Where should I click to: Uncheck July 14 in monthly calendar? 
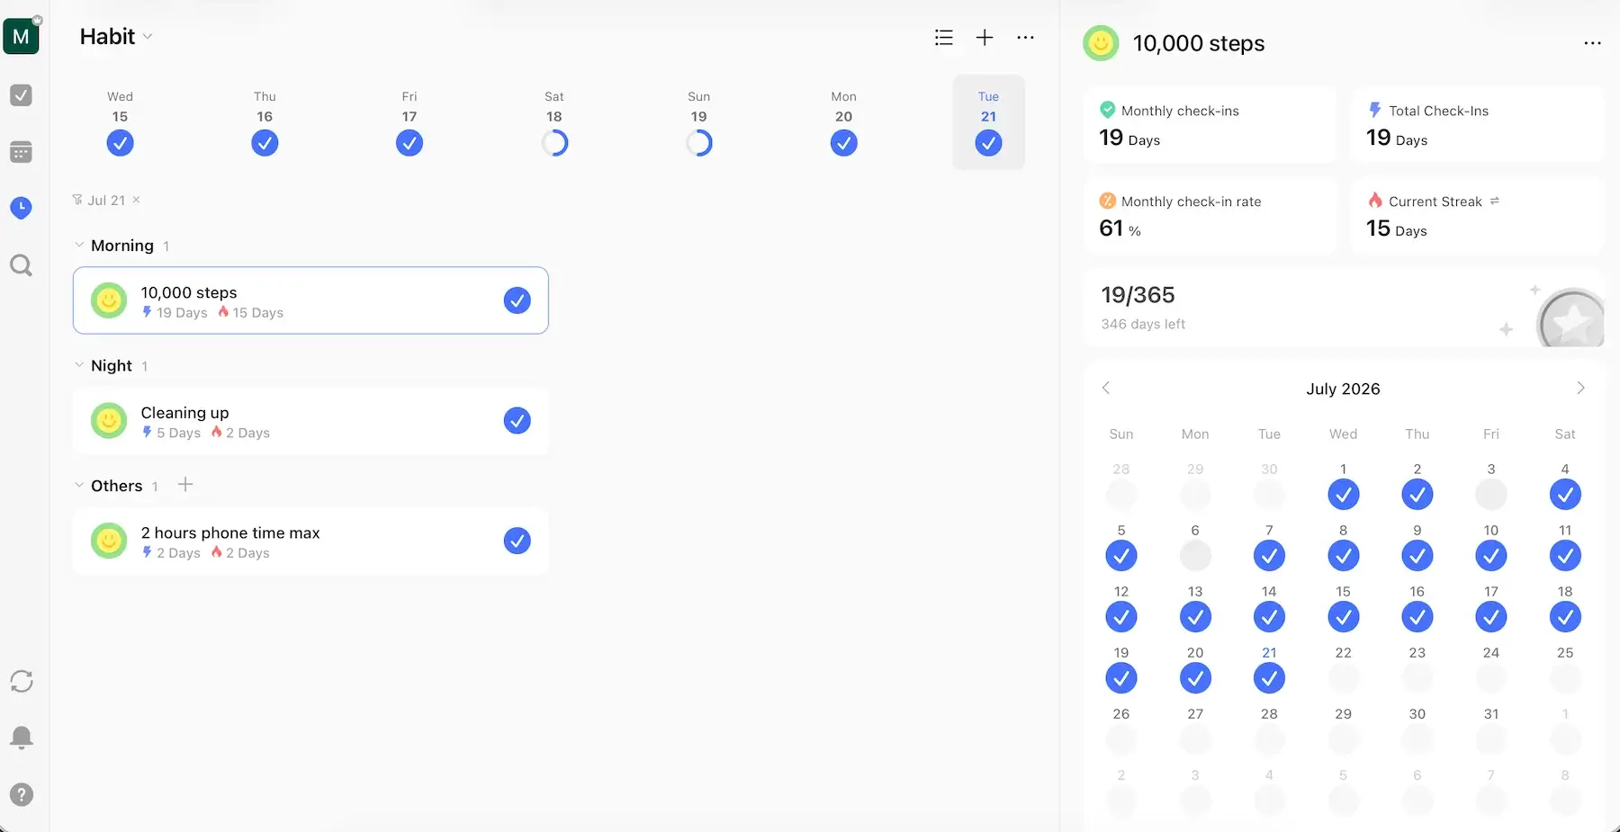[x=1269, y=616]
